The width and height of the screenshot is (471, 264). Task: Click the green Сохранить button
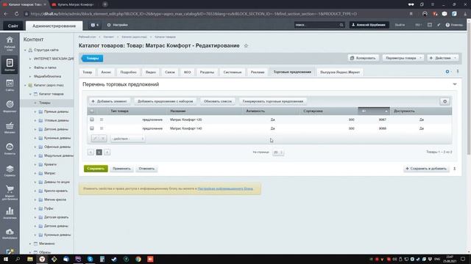pyautogui.click(x=96, y=169)
